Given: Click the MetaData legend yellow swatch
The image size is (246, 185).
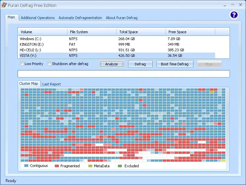Looking at the screenshot, I should coord(90,166).
